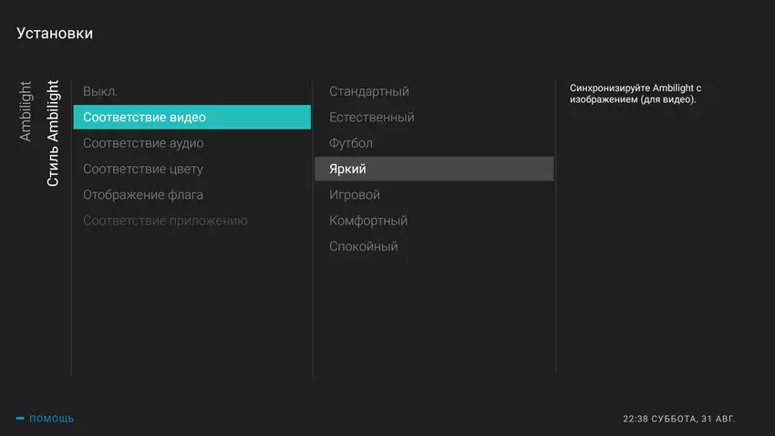Screen dimensions: 775x436
Task: Click the blue dash icon beside ПОМОЩЬ
Action: tap(20, 419)
